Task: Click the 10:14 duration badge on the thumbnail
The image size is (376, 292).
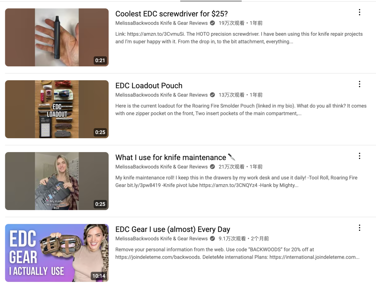Action: point(99,276)
